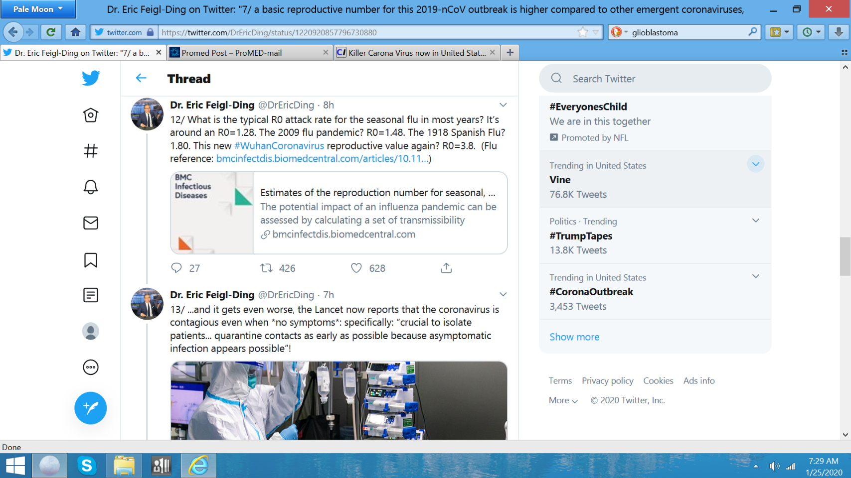Click Show more under trends
The width and height of the screenshot is (851, 478).
(574, 337)
